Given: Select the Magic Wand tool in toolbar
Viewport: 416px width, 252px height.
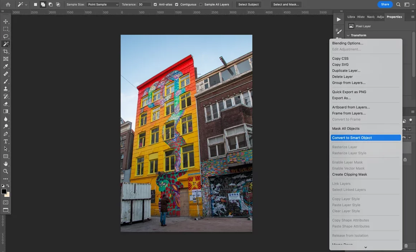Looking at the screenshot, I should coord(6,44).
